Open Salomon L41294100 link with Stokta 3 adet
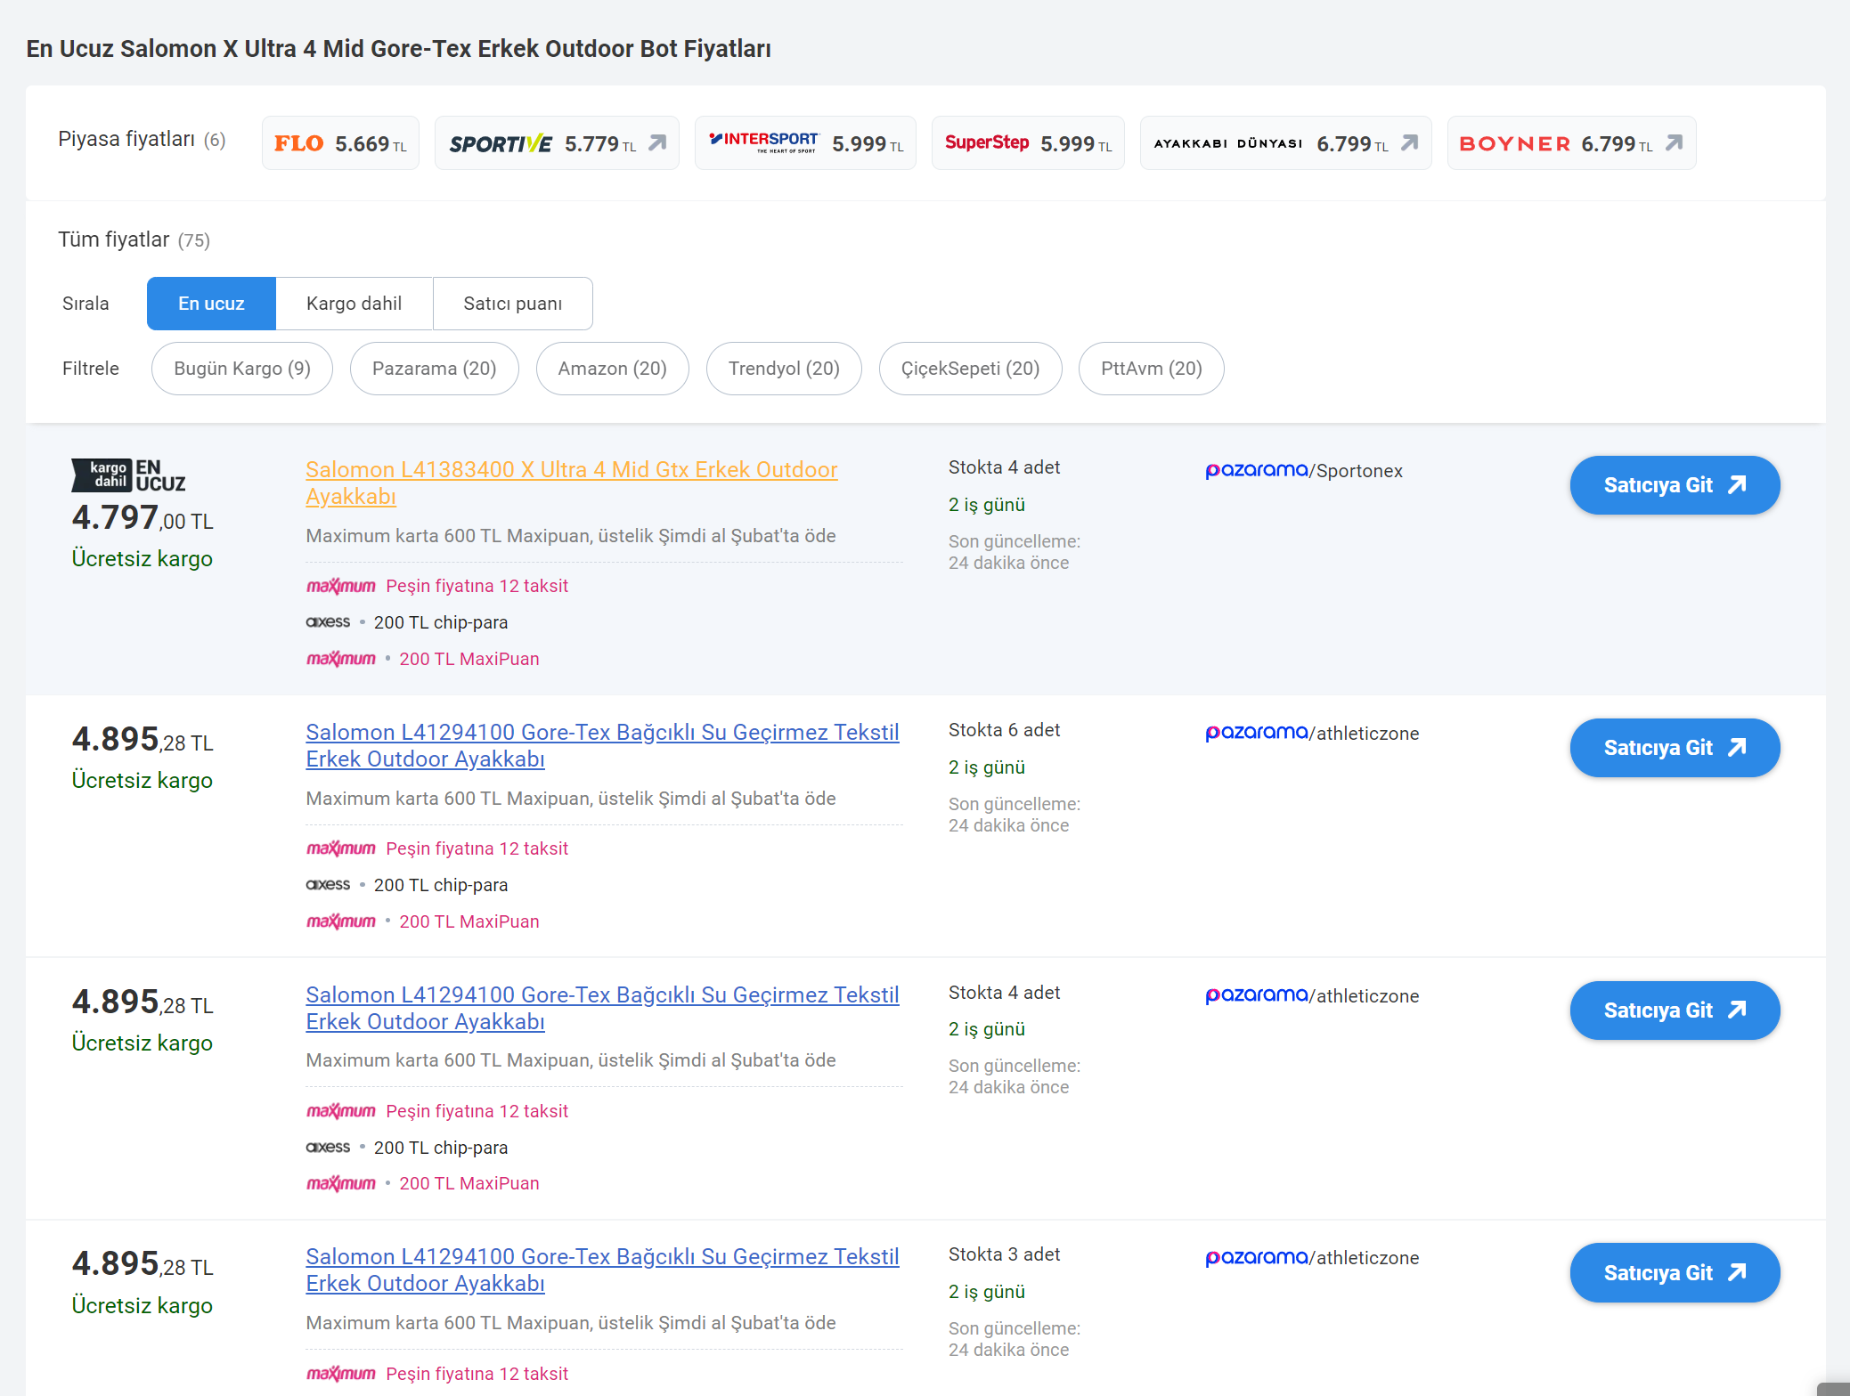This screenshot has height=1396, width=1850. point(602,1270)
